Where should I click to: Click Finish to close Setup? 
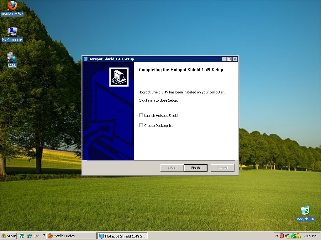pyautogui.click(x=196, y=168)
